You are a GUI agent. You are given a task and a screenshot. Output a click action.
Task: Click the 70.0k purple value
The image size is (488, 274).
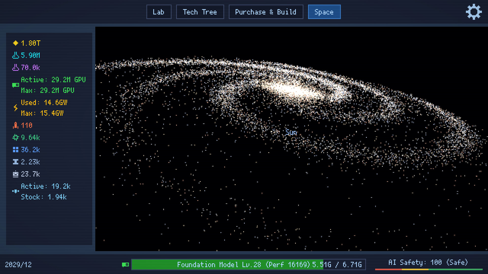coord(30,67)
